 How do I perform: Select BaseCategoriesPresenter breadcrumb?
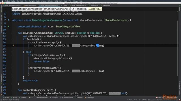pyautogui.click(x=27, y=9)
